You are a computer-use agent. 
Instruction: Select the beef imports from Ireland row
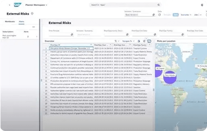click(98, 94)
